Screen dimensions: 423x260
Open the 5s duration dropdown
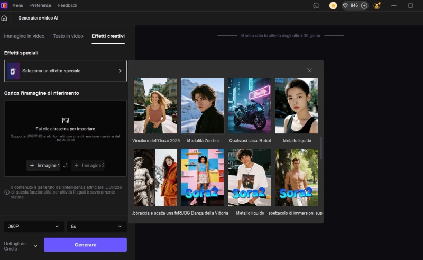point(96,226)
